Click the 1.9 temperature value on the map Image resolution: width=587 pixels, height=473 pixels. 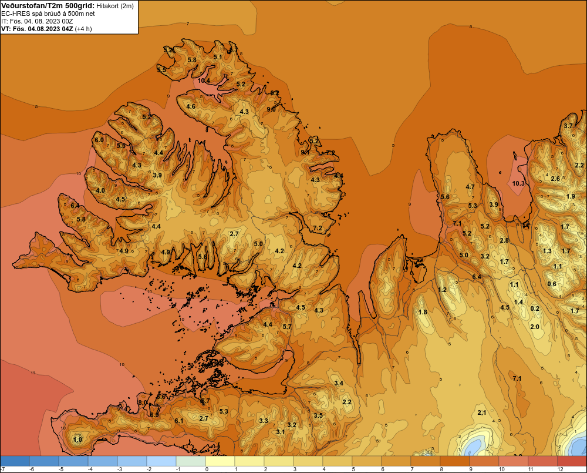pos(571,196)
